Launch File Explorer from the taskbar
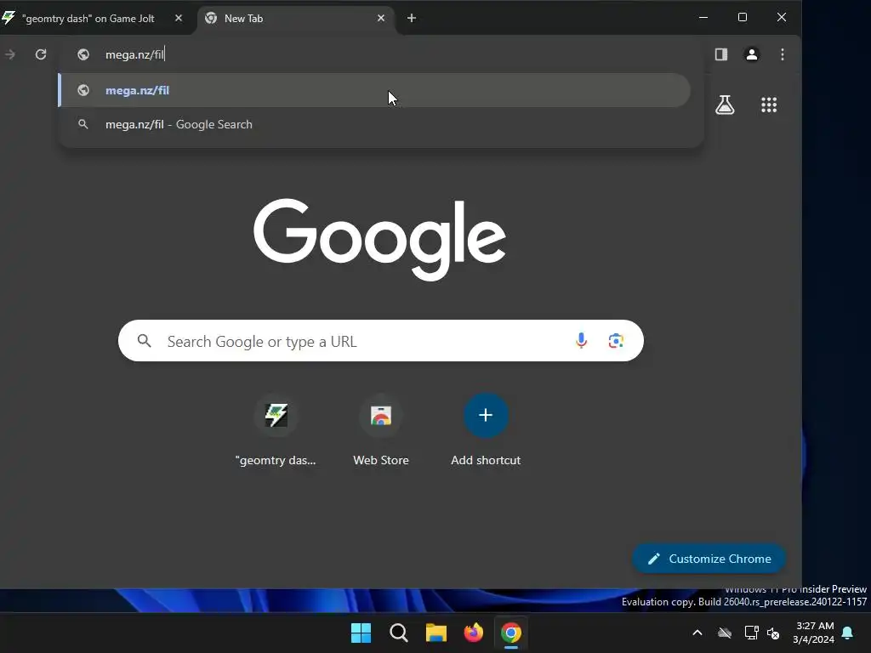 [436, 633]
